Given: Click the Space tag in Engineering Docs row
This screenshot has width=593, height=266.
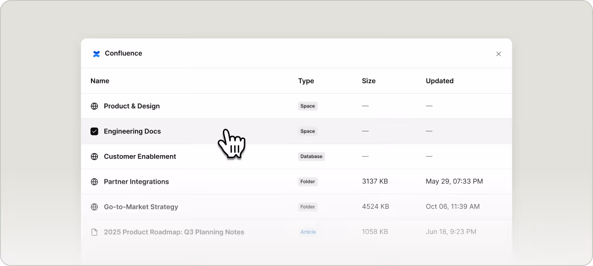Looking at the screenshot, I should (307, 131).
